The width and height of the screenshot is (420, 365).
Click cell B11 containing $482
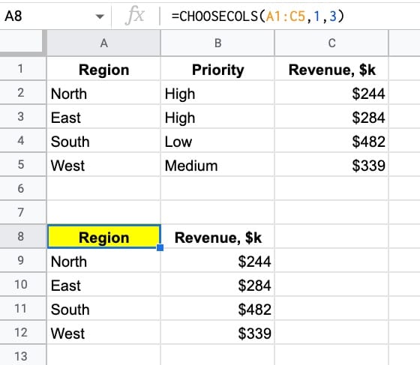tap(217, 308)
